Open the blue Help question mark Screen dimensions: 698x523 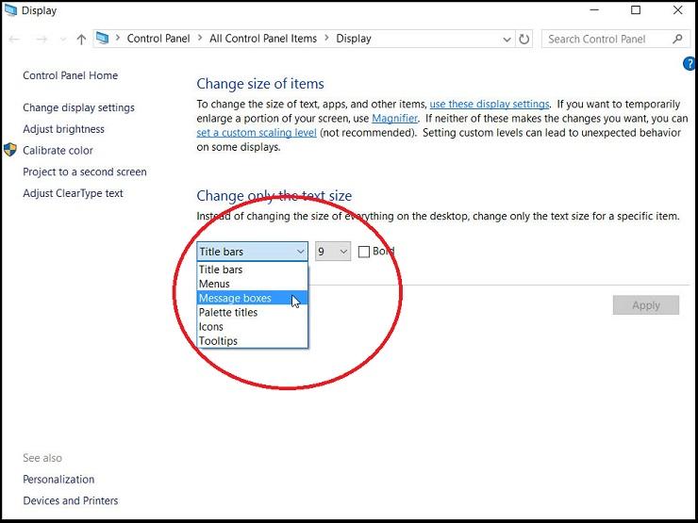(x=689, y=63)
